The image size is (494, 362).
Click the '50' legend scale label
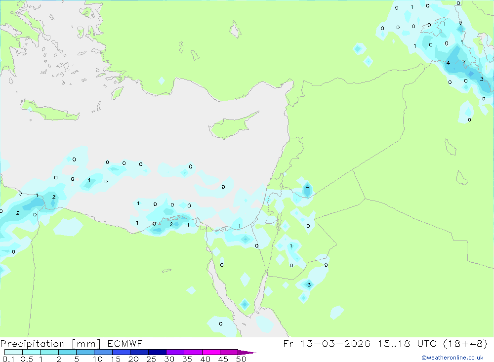[241, 359]
